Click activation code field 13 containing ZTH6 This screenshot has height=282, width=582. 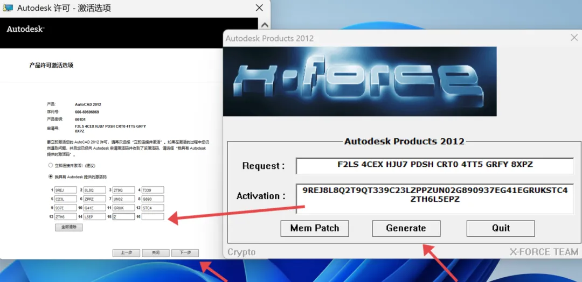tap(66, 217)
